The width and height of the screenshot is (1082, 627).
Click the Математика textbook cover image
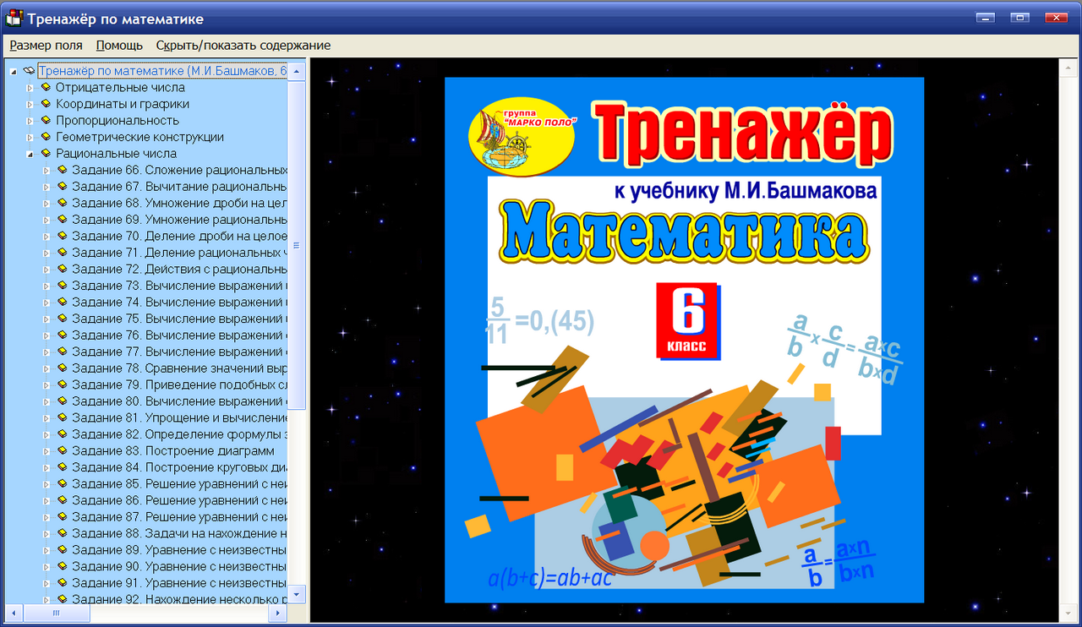(683, 341)
